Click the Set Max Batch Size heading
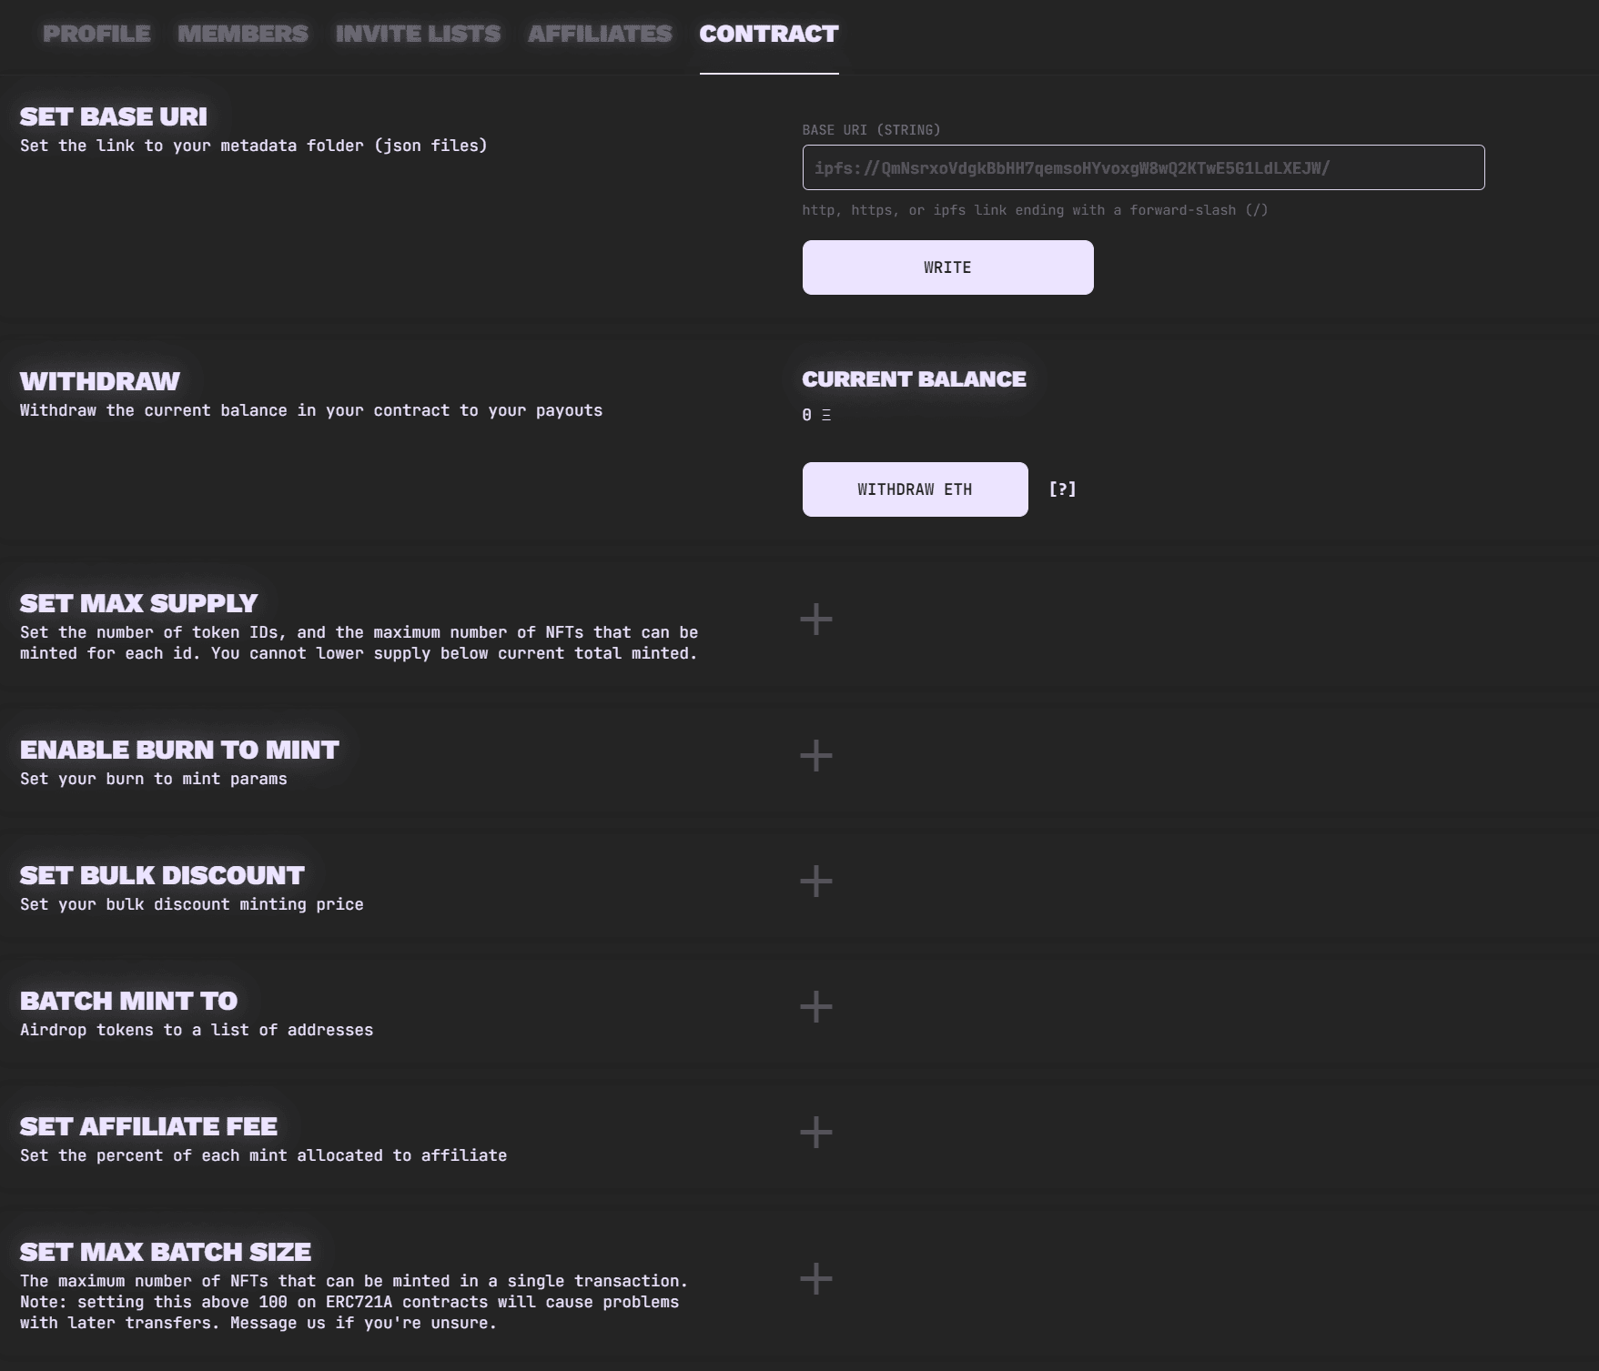Image resolution: width=1599 pixels, height=1371 pixels. click(166, 1253)
